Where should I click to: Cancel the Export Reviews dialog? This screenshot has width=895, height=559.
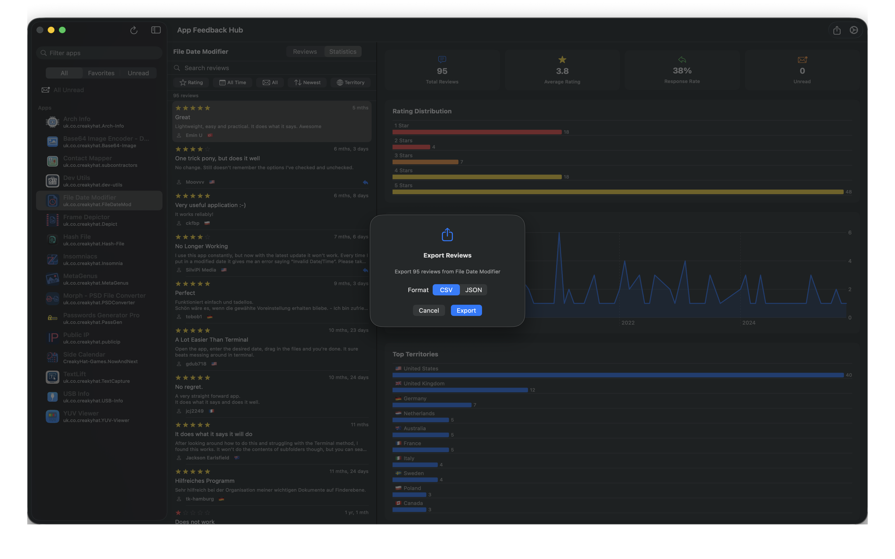pyautogui.click(x=429, y=310)
